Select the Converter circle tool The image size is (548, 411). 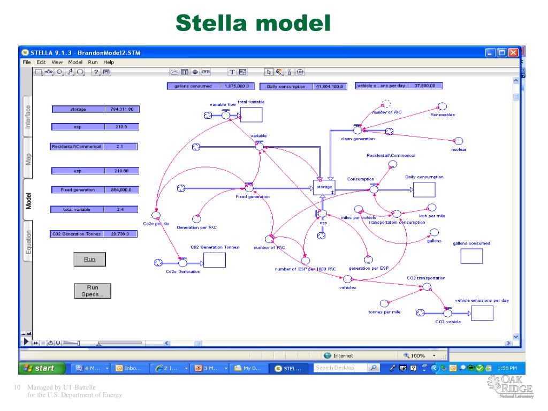(x=59, y=72)
